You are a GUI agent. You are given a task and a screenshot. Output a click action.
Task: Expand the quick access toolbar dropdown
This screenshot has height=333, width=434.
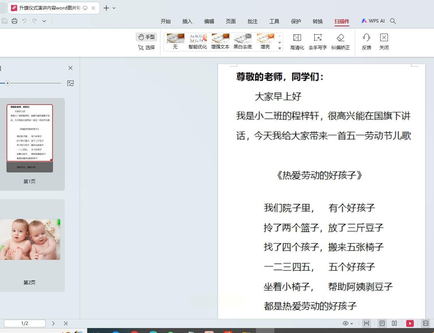point(44,21)
